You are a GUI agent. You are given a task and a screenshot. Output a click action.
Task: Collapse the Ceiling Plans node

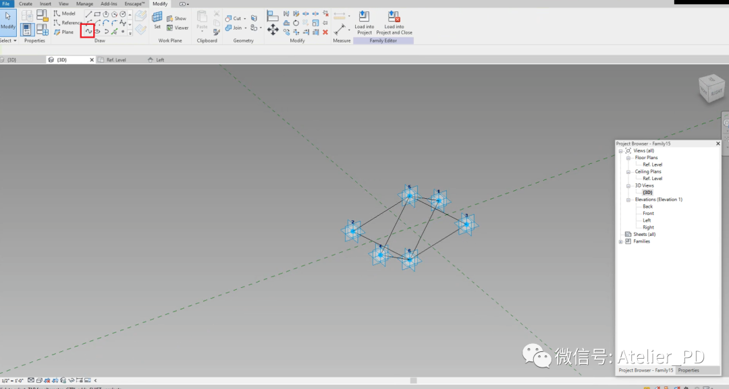628,172
